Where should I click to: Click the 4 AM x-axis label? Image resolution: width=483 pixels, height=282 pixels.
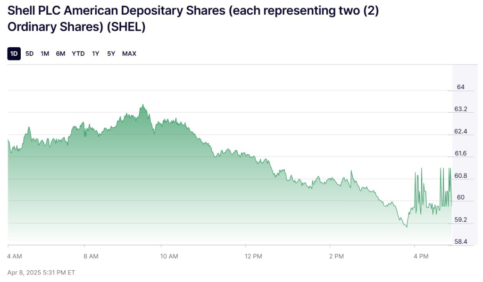pyautogui.click(x=15, y=256)
